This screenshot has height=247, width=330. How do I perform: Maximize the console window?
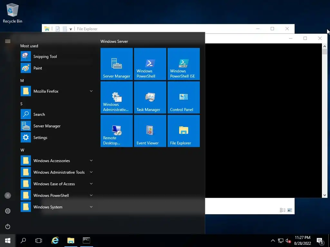point(305,38)
